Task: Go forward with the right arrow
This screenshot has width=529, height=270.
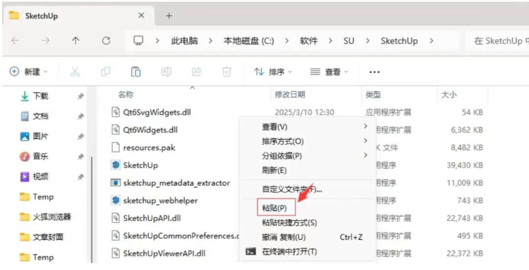Action: click(46, 41)
